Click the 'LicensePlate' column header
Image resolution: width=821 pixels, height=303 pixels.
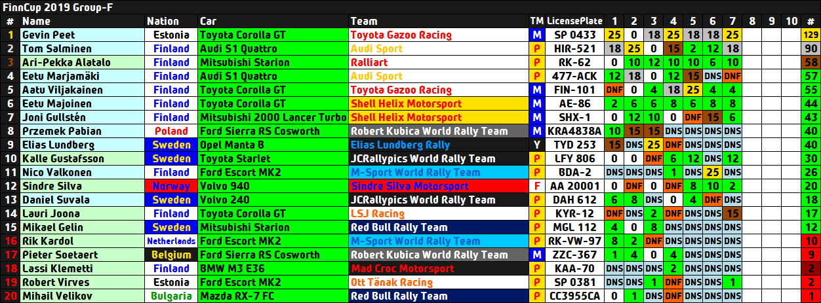(574, 21)
